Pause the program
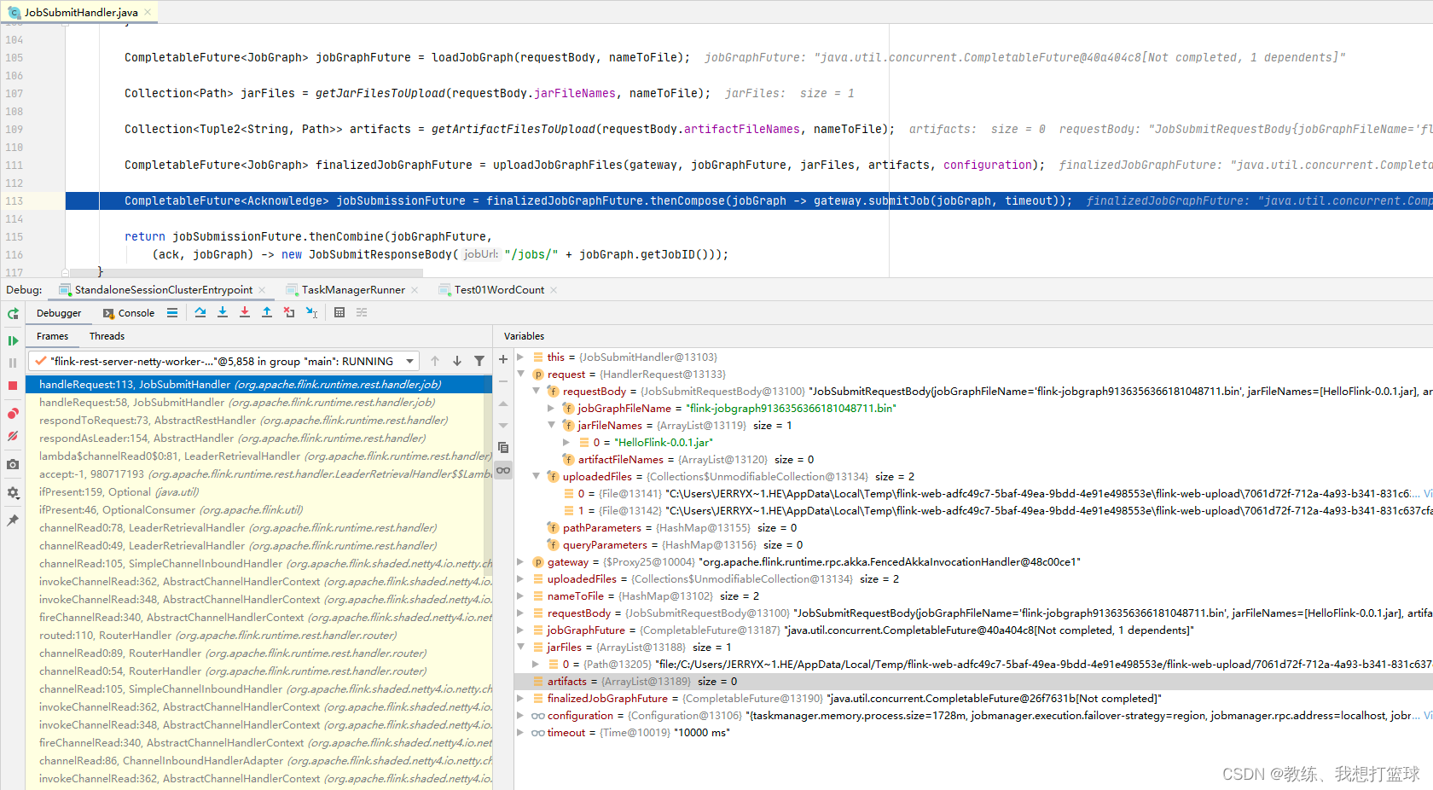This screenshot has height=790, width=1433. 13,363
